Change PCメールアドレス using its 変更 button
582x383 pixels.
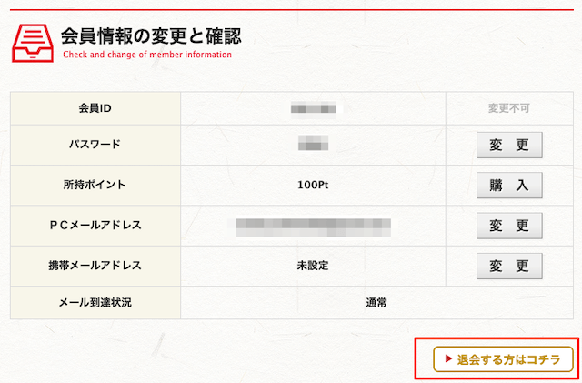pyautogui.click(x=509, y=226)
